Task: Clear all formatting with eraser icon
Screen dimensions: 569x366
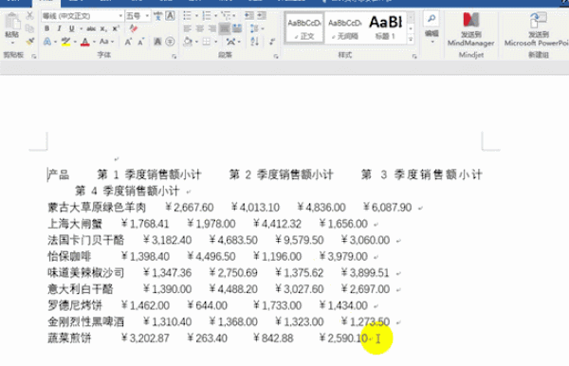Action: [x=133, y=28]
